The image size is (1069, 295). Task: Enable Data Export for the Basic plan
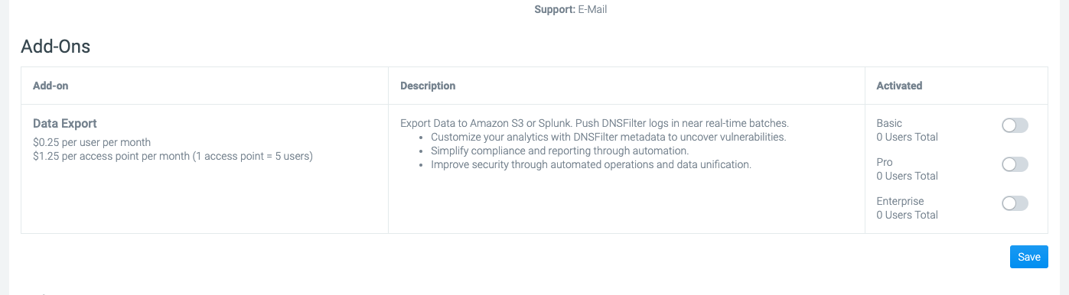click(x=1015, y=125)
